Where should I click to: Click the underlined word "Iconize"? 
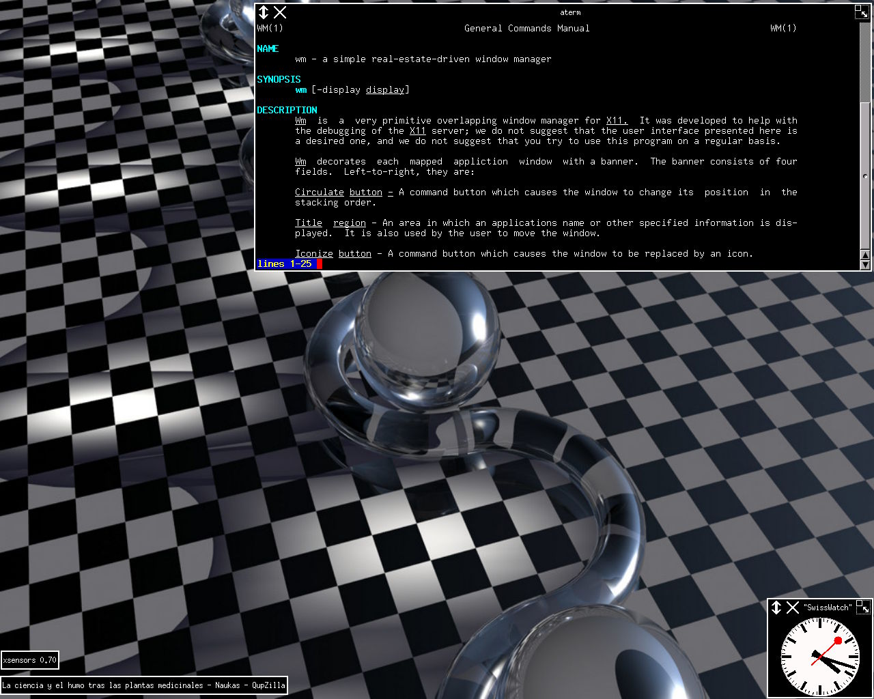(314, 253)
